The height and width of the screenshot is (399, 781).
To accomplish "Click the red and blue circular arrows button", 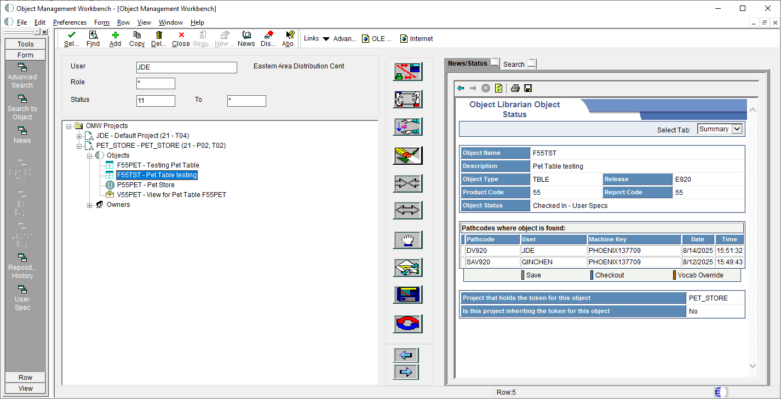I will coord(408,323).
